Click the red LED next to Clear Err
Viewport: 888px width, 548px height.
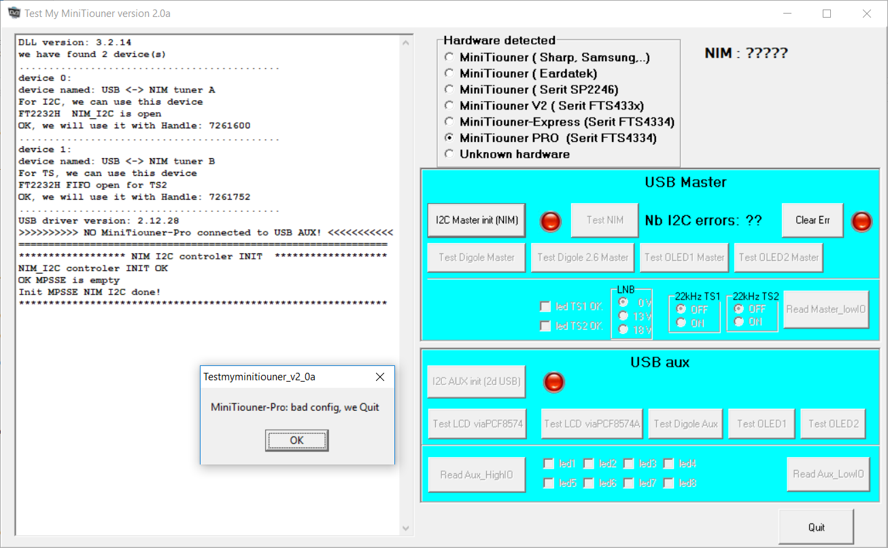click(861, 221)
